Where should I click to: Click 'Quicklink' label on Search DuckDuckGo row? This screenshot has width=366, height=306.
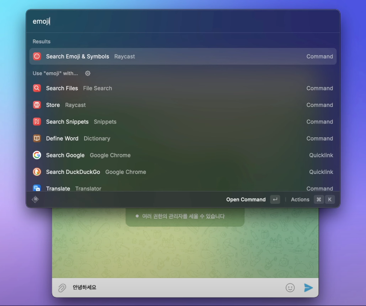pos(321,172)
